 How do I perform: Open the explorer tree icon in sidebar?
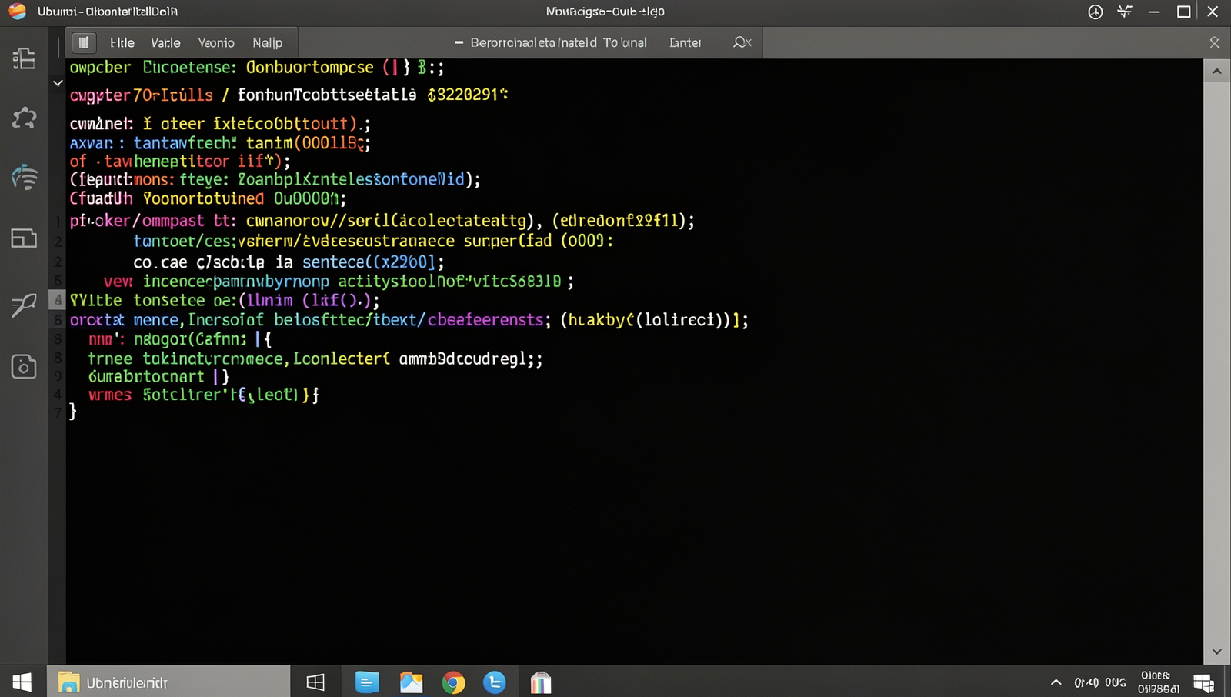pyautogui.click(x=24, y=58)
